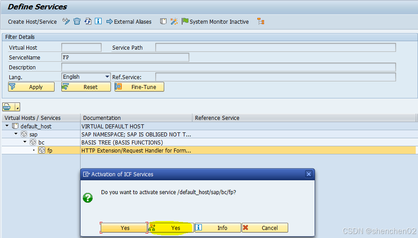418x238 pixels.
Task: Open the printer button's dropdown arrow
Action: tap(17, 107)
